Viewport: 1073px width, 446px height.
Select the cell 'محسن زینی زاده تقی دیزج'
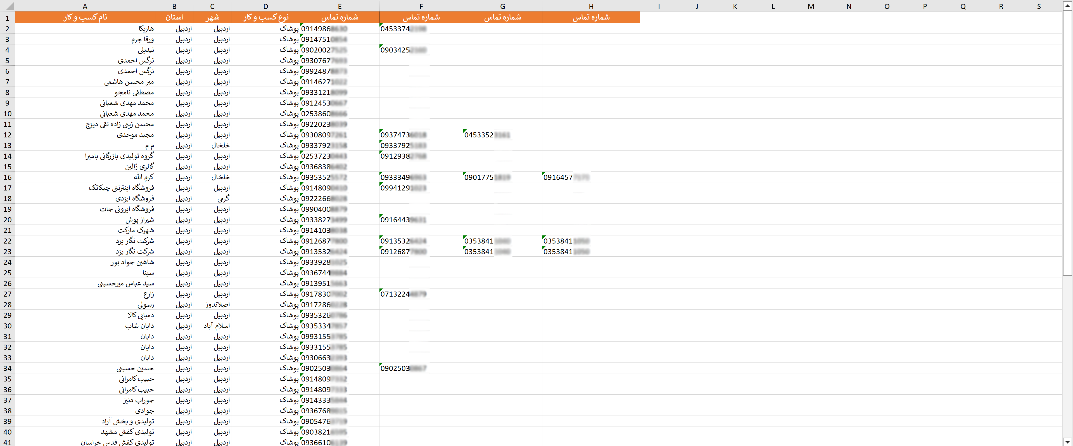85,124
